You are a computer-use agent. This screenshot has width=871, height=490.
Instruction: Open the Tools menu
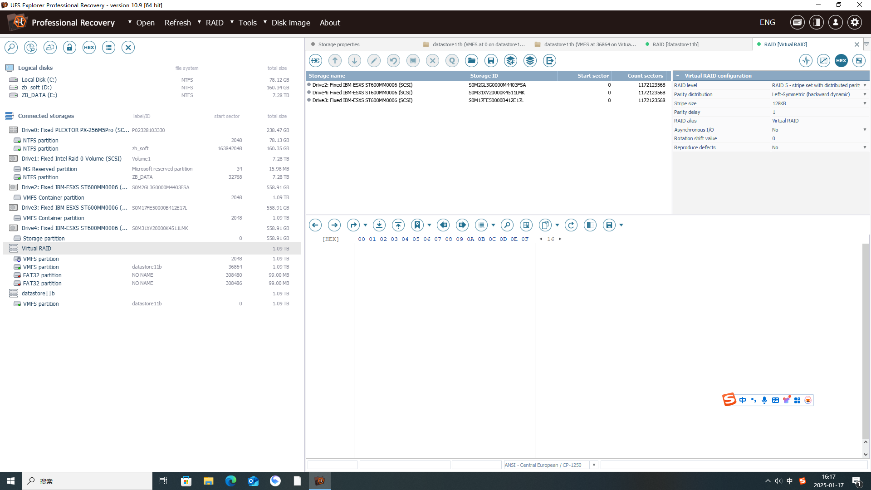click(247, 23)
